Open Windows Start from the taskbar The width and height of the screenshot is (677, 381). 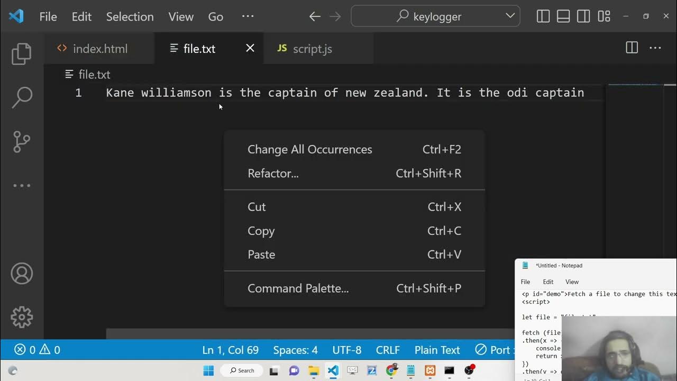pyautogui.click(x=209, y=370)
